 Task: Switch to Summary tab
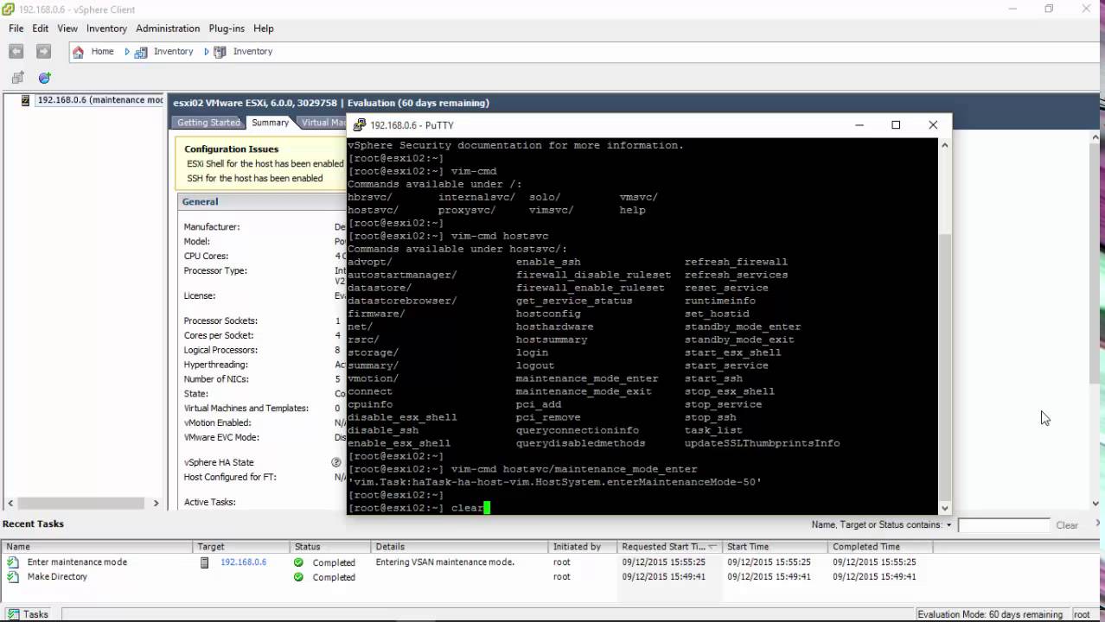click(270, 123)
